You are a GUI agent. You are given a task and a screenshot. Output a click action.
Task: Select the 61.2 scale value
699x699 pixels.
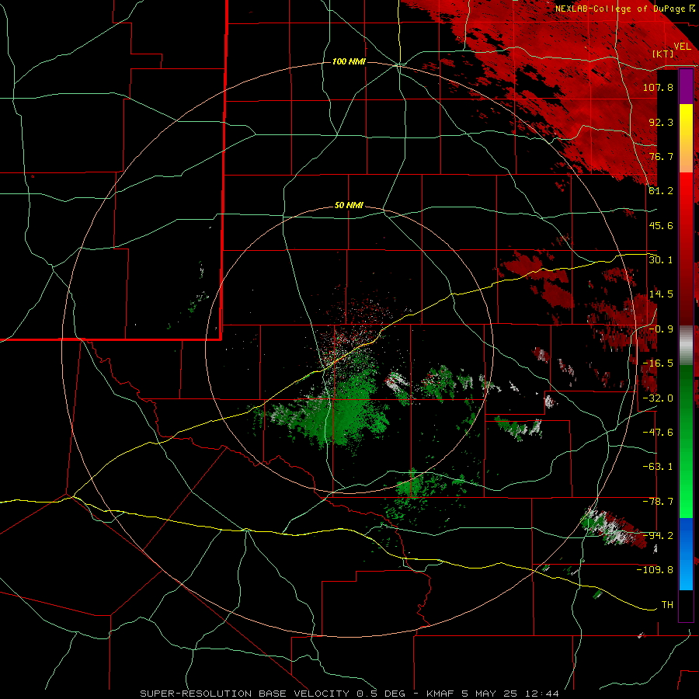tap(661, 191)
